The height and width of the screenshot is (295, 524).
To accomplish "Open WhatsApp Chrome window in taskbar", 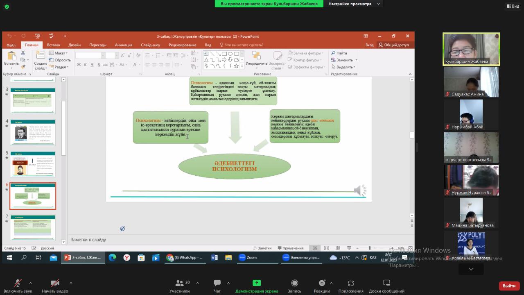I will coord(185,258).
